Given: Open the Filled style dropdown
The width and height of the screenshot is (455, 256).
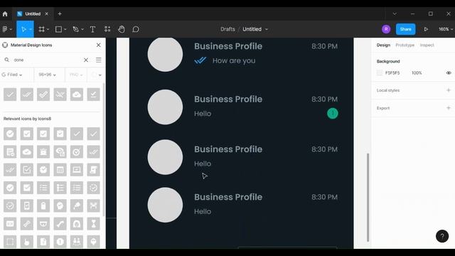Looking at the screenshot, I should click(12, 75).
